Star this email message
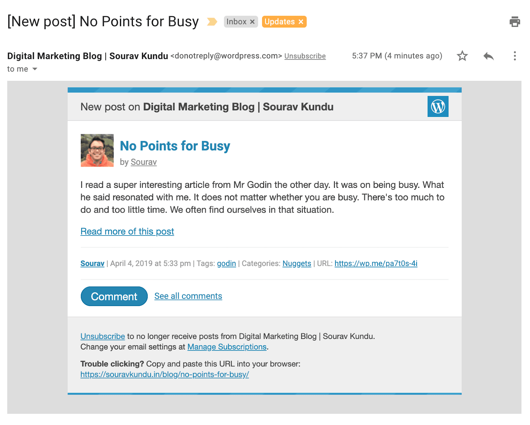 click(x=462, y=56)
